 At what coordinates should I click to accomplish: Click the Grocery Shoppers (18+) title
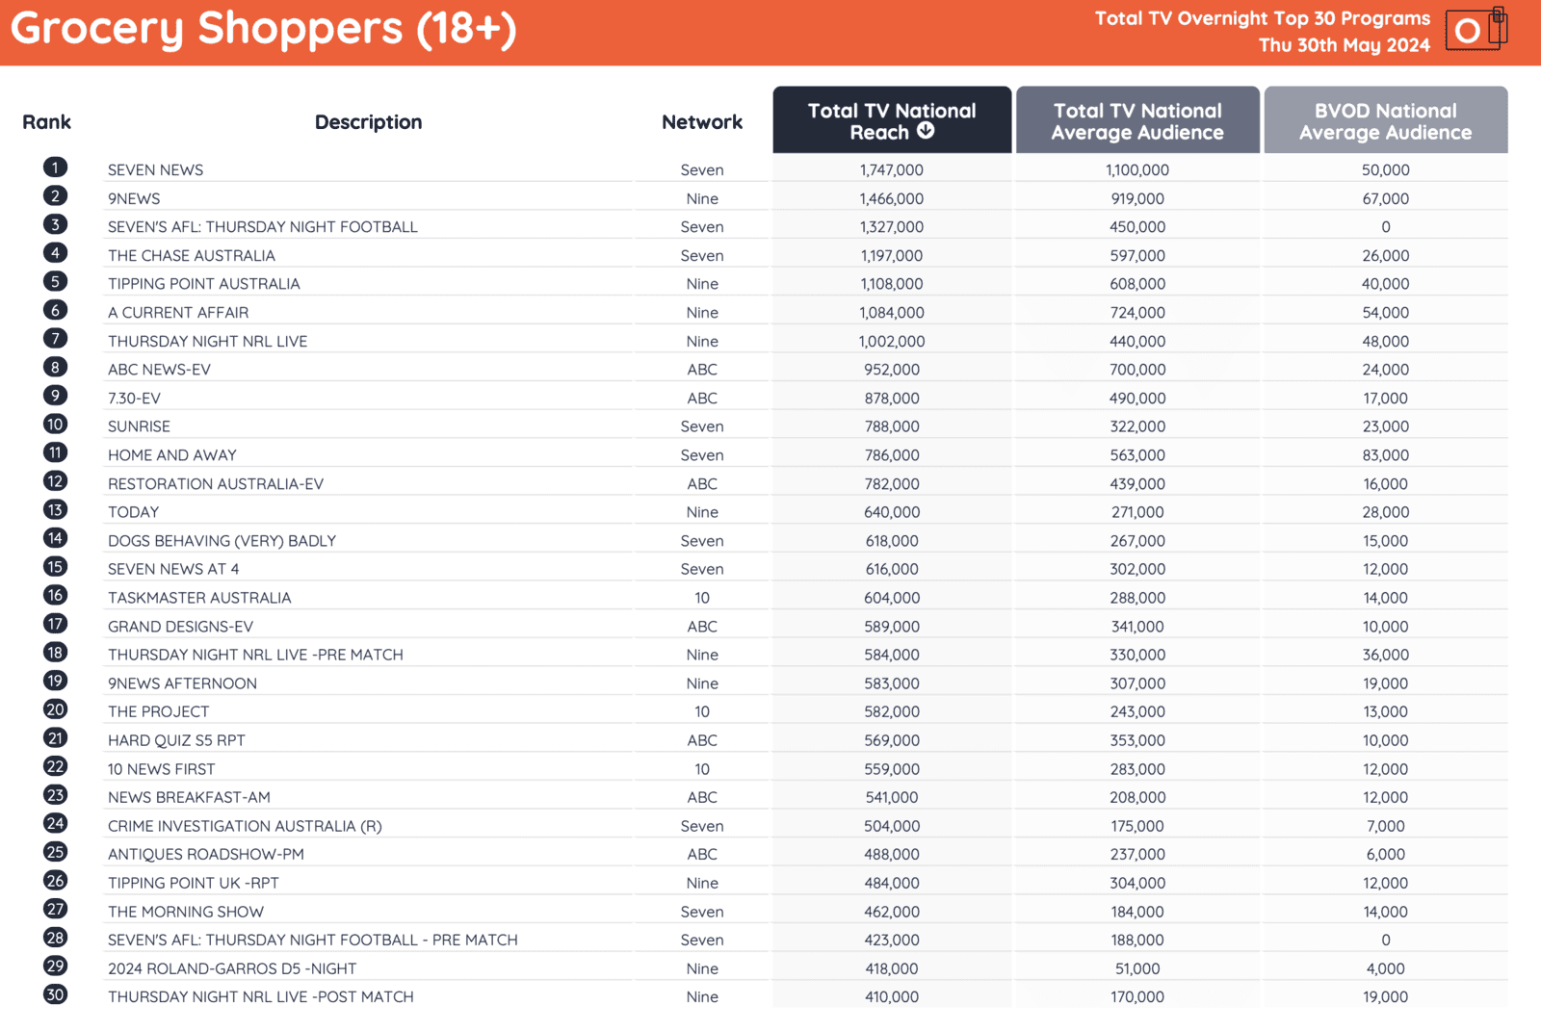point(264,29)
